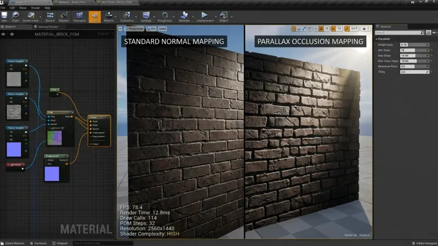Click the Nermals toolbar icon
Screen dimensions: 438x246
[184, 16]
